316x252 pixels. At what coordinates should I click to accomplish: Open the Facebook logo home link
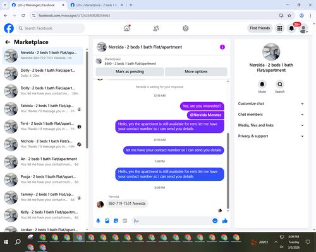pyautogui.click(x=9, y=28)
